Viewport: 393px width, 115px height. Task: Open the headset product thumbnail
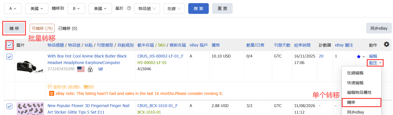pyautogui.click(x=30, y=66)
